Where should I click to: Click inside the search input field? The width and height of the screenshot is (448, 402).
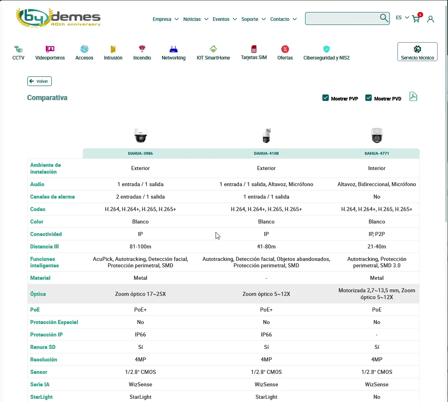(x=342, y=18)
